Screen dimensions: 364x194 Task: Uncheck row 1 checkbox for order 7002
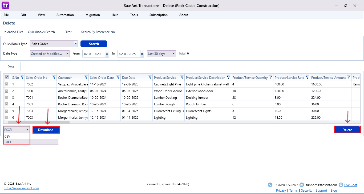click(7, 84)
